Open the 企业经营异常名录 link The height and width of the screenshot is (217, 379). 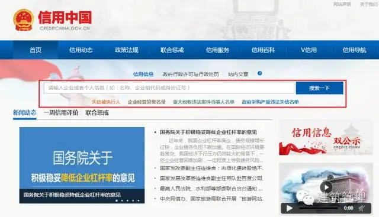(146, 102)
